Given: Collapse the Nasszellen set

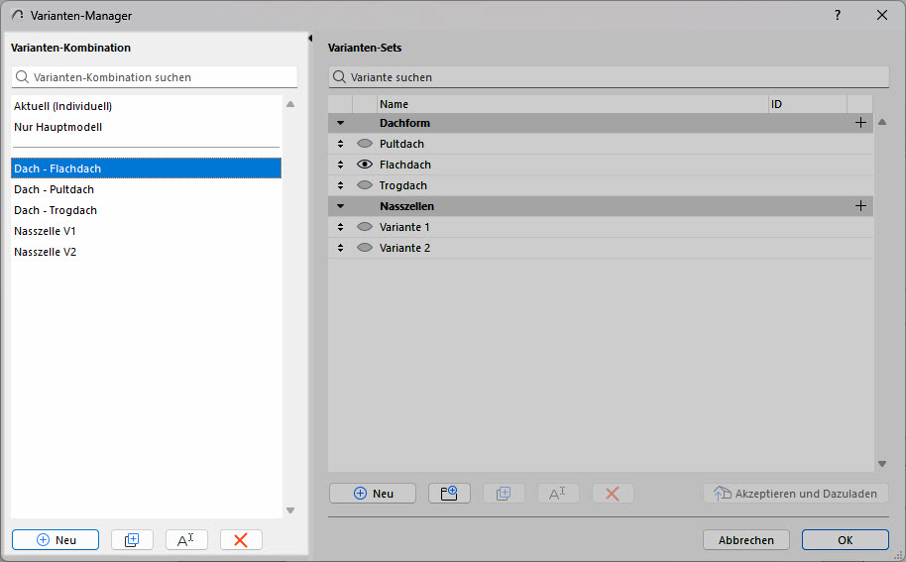Looking at the screenshot, I should click(340, 206).
